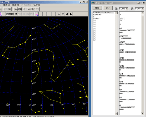Click the gray down triangle toolbar button
This screenshot has width=146, height=117.
63,14
